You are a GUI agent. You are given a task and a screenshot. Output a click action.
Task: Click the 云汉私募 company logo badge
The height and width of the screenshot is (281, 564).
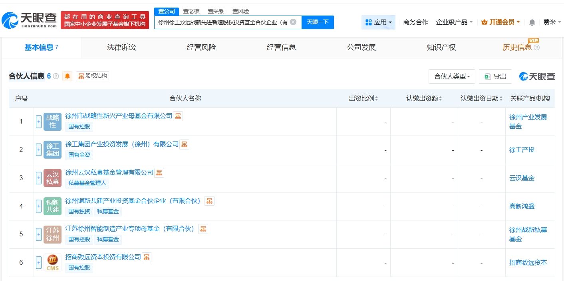53,178
